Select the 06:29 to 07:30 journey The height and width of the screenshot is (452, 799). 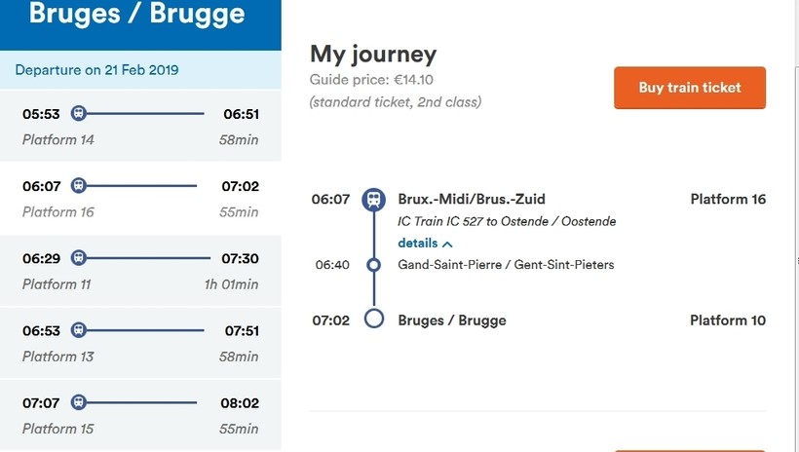(x=140, y=271)
